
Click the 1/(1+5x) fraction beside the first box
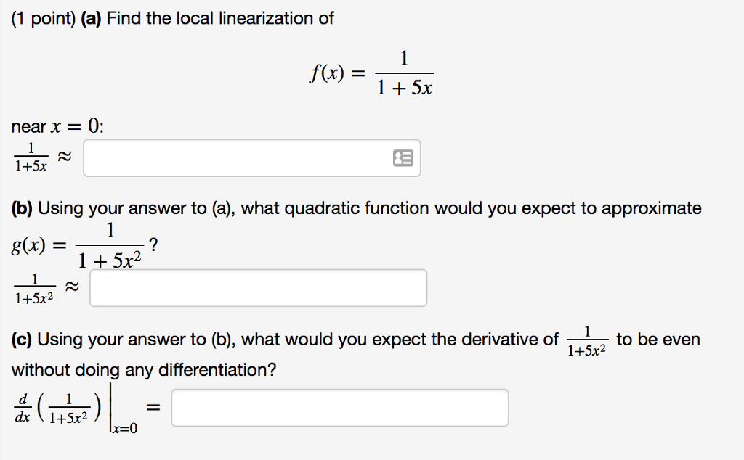(30, 157)
